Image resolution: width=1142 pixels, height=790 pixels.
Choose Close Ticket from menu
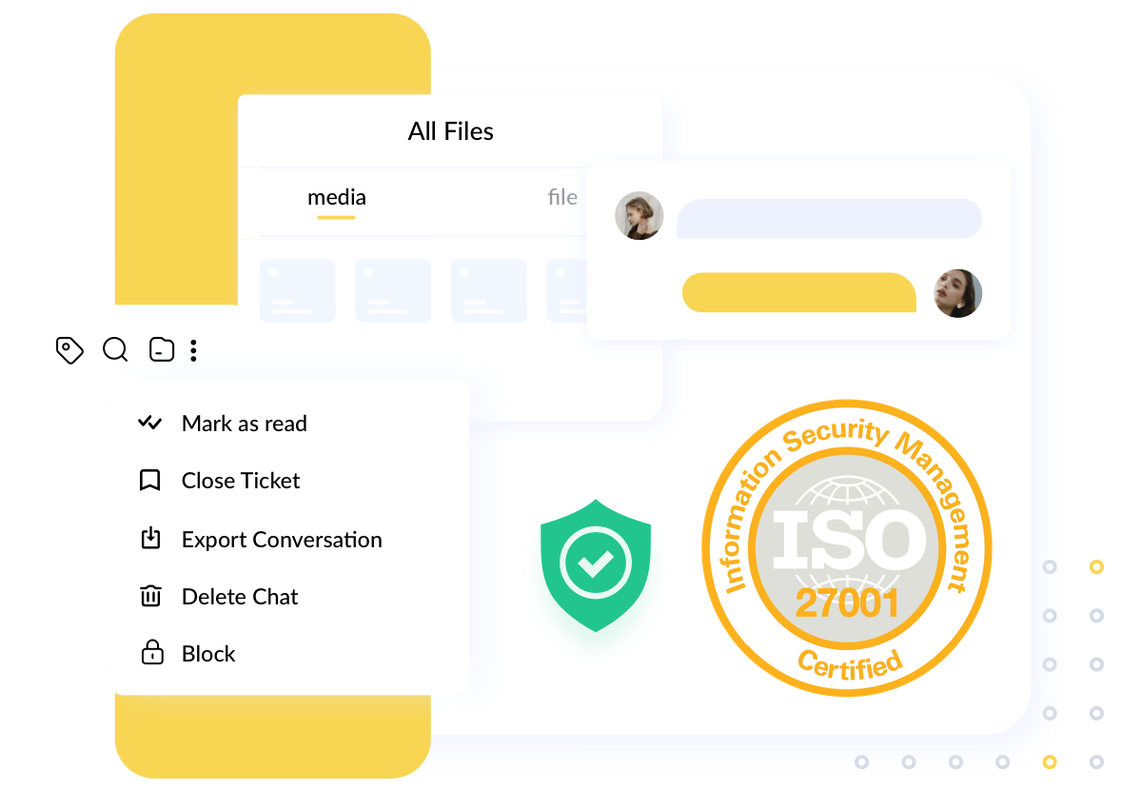[219, 481]
